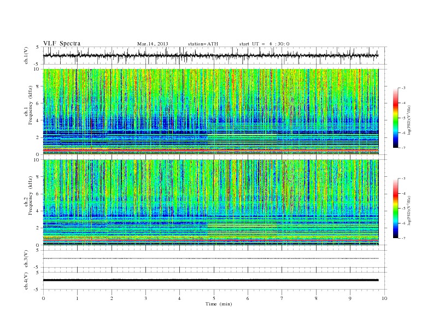
Task: Click the 'start UT = 4 :30: 0' label
Action: [264, 44]
